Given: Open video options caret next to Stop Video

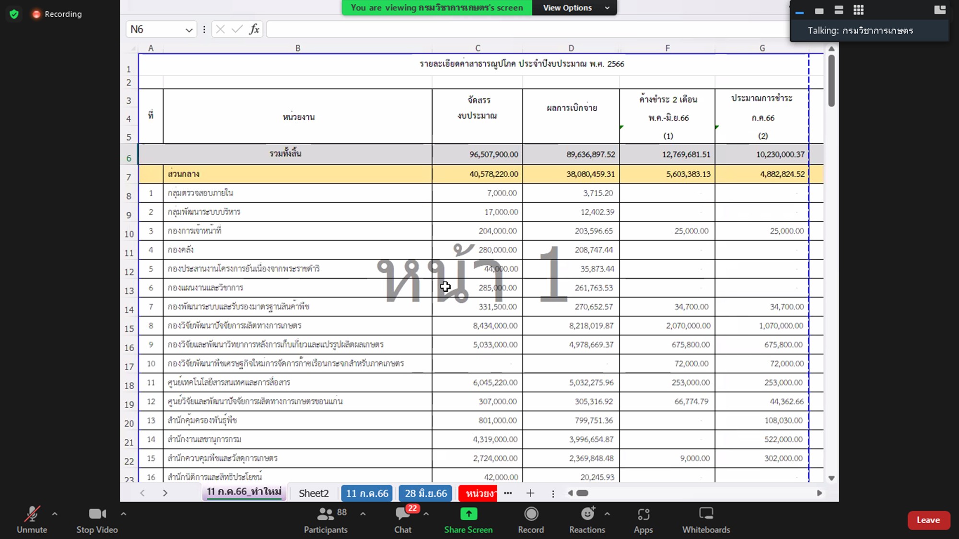Looking at the screenshot, I should [x=124, y=514].
